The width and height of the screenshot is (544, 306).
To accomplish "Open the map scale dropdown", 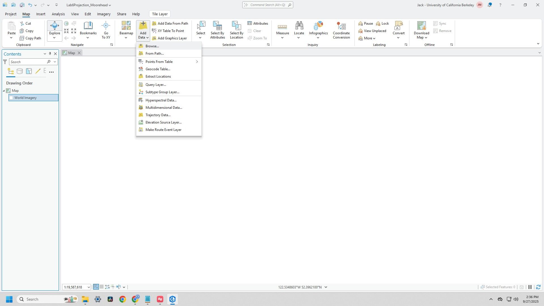I will [x=88, y=287].
